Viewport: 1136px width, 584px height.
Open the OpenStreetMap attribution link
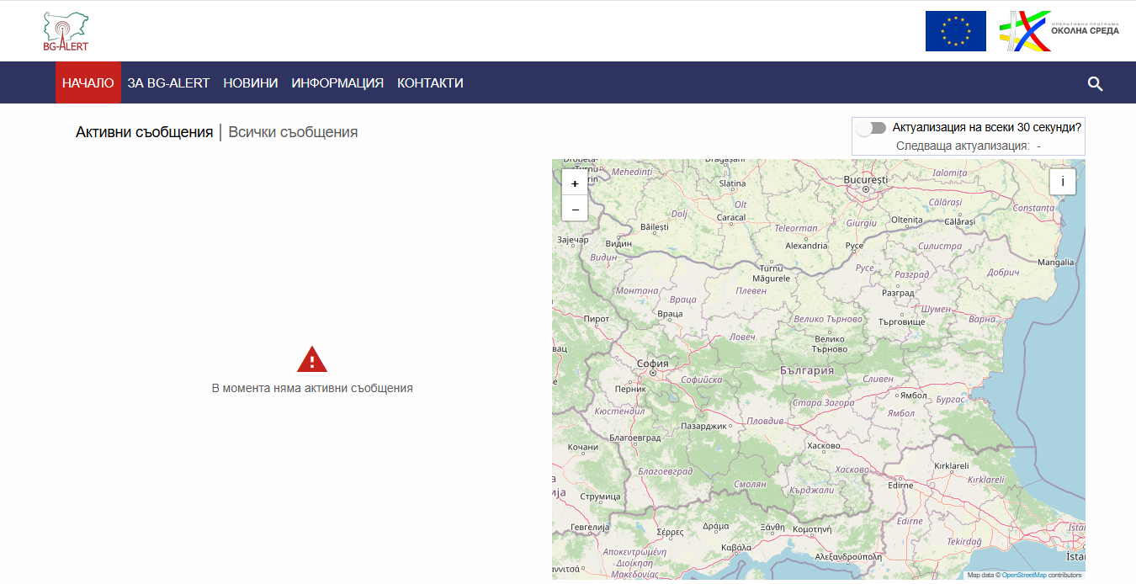click(1023, 576)
